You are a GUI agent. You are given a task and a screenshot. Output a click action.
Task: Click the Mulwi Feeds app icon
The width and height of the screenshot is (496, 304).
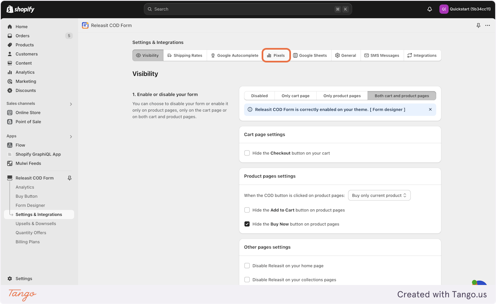click(x=10, y=163)
